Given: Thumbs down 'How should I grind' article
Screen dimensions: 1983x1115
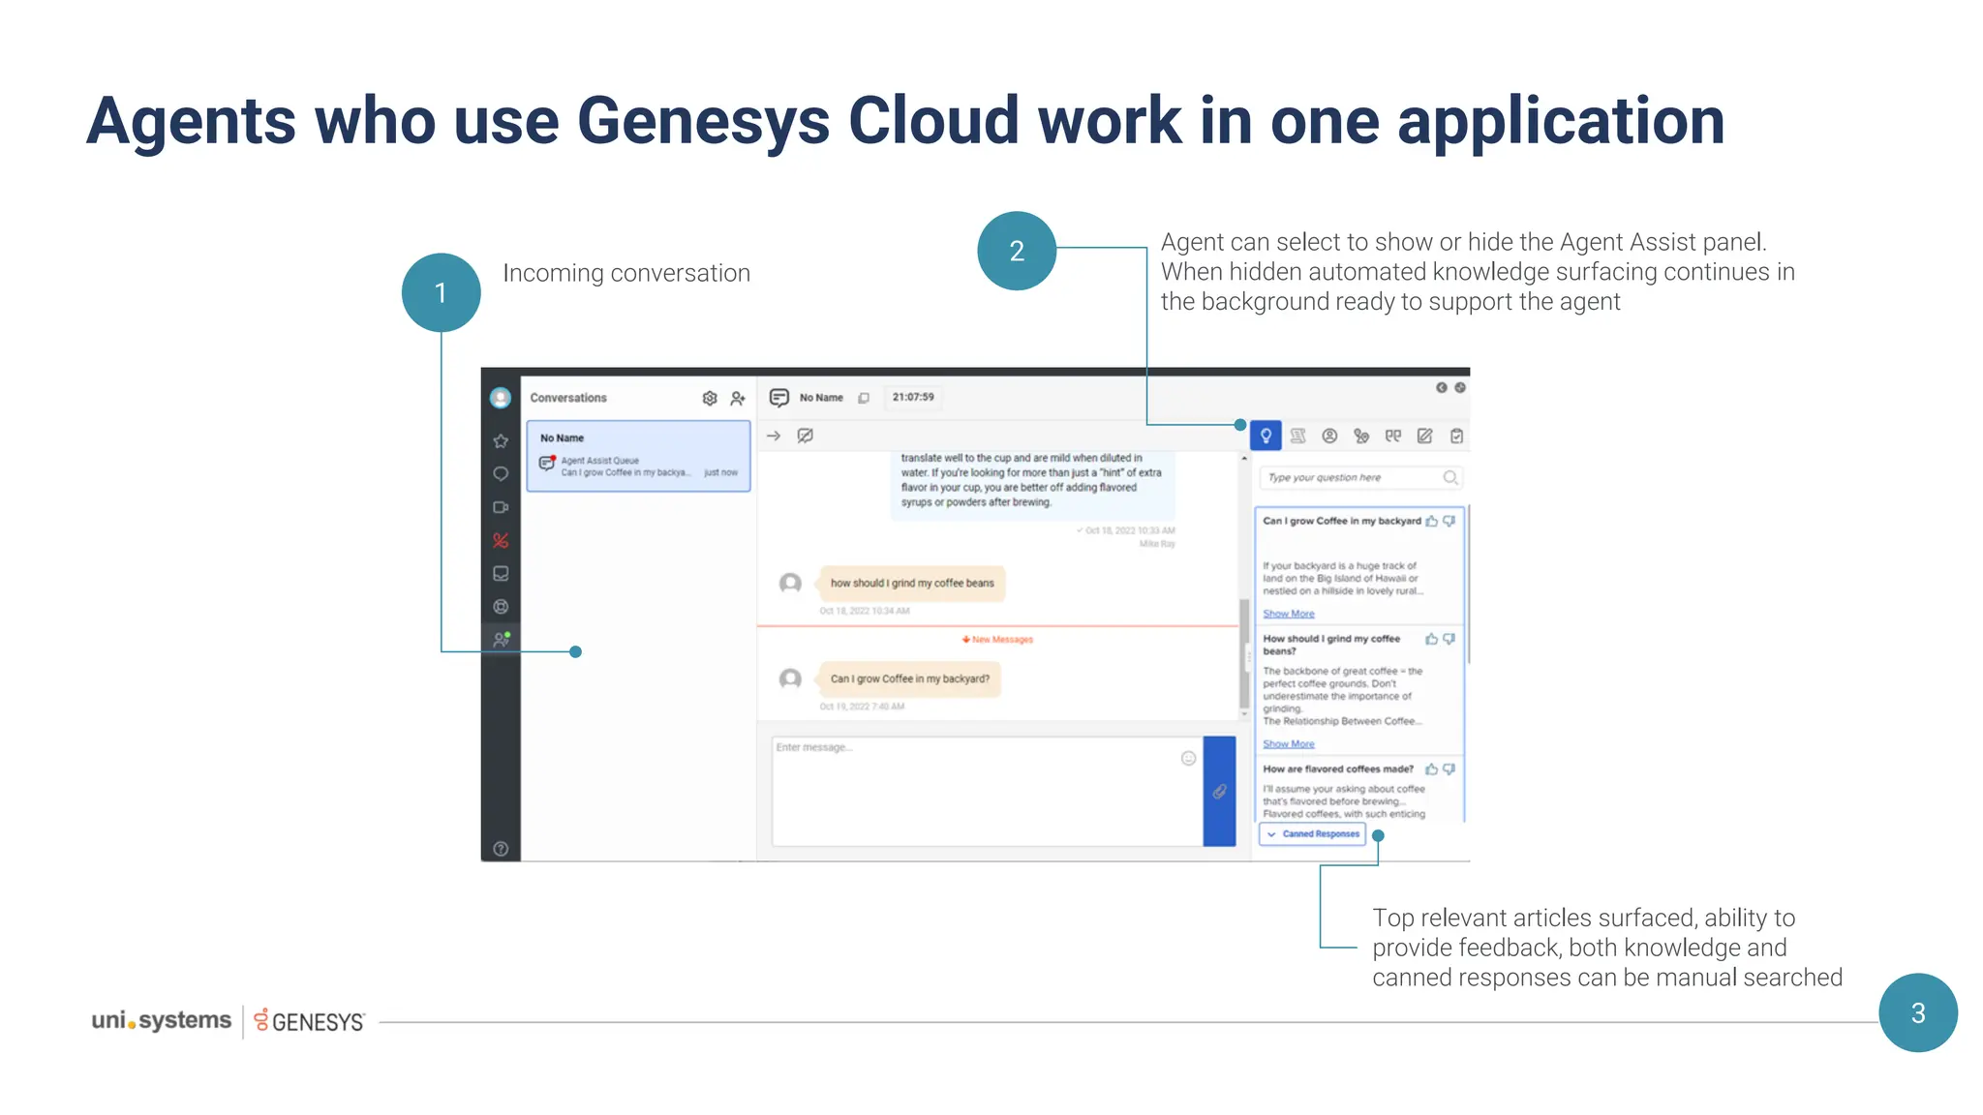Looking at the screenshot, I should click(1449, 639).
